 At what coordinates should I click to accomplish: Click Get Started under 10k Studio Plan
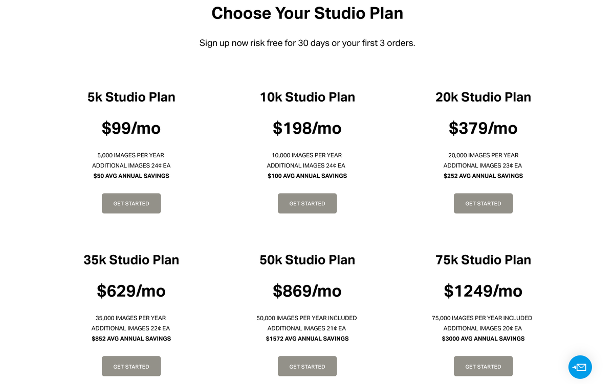click(307, 203)
